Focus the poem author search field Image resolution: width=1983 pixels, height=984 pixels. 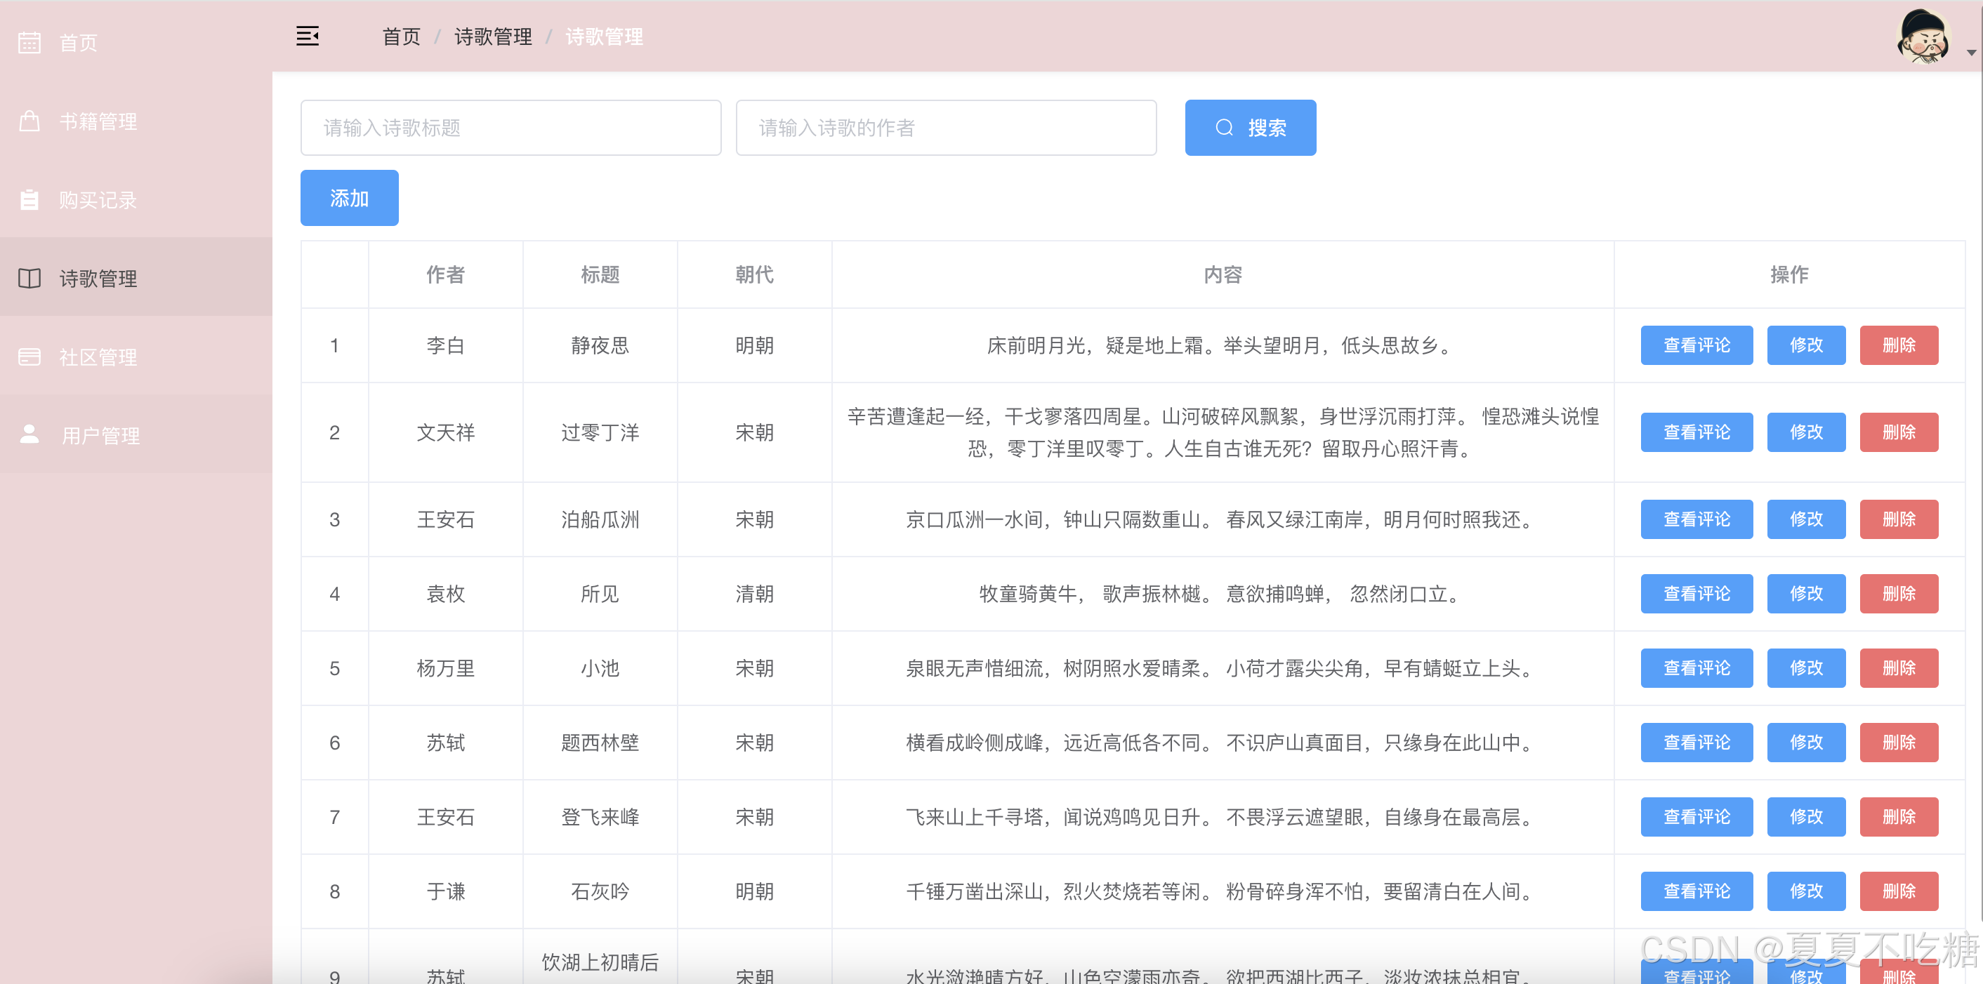coord(945,128)
